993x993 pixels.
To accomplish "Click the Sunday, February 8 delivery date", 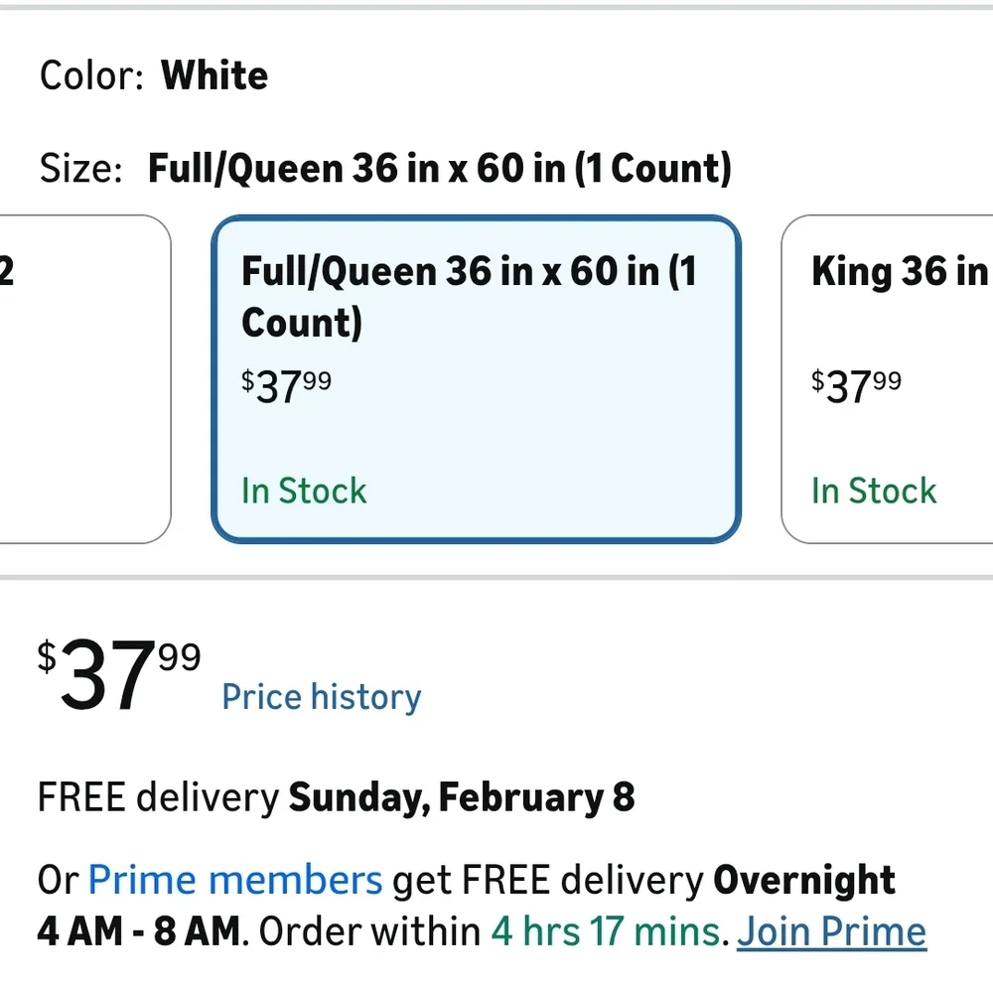I will [x=462, y=798].
